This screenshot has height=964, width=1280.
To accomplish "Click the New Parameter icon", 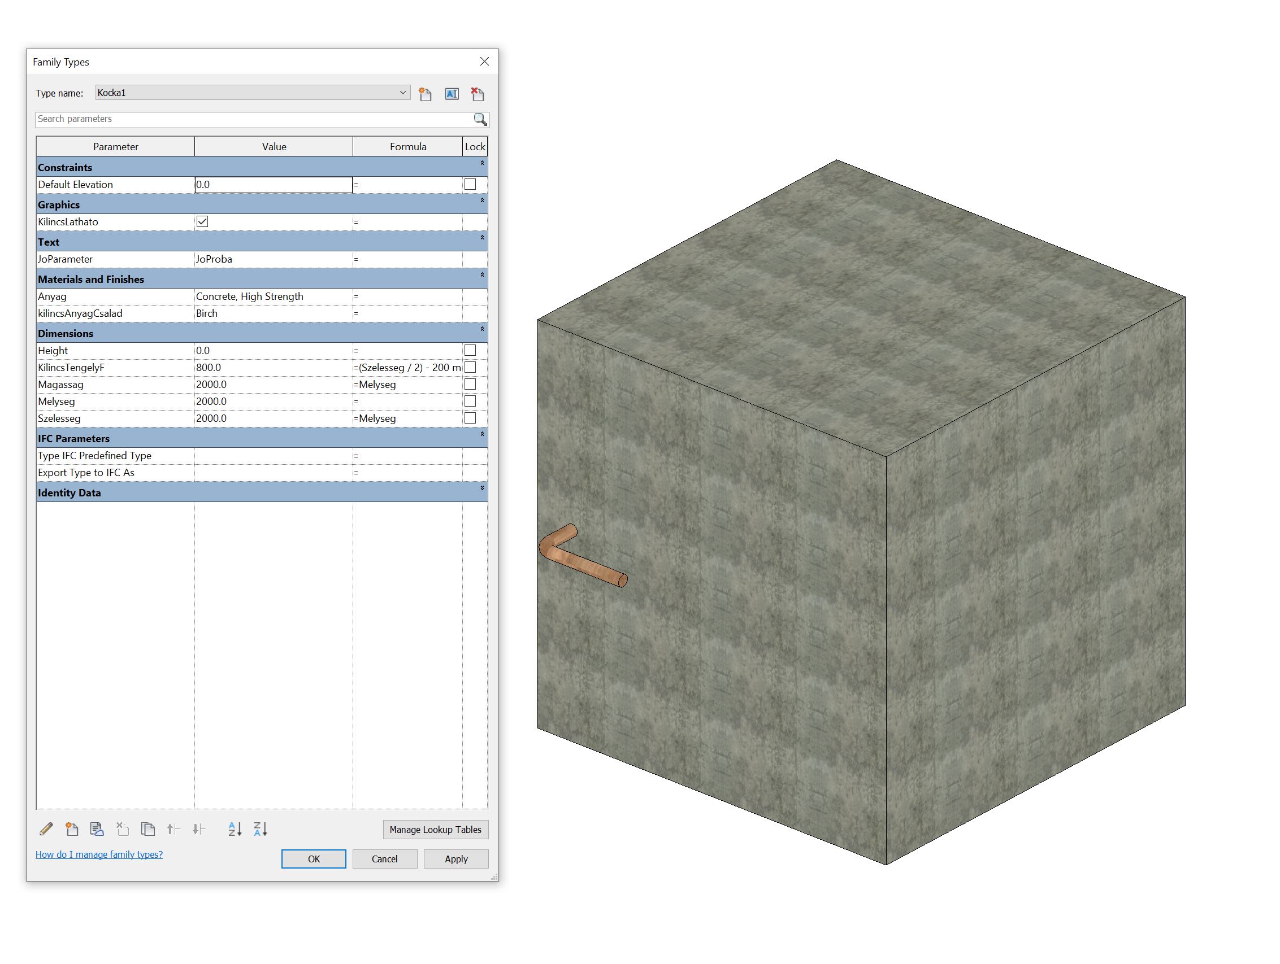I will click(72, 829).
